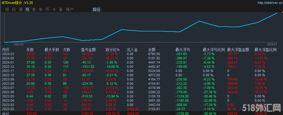Click total lots 252.68

(32, 113)
